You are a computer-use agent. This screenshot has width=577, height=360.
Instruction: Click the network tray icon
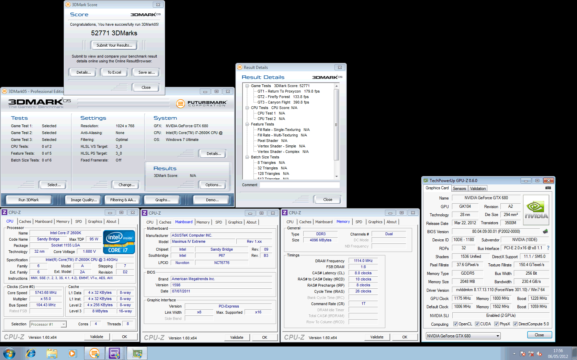[x=531, y=353]
